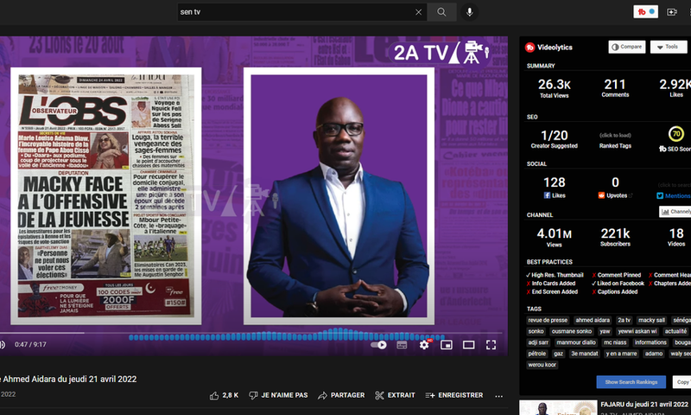Select the '2a tv' tag
This screenshot has height=415, width=691.
(624, 320)
